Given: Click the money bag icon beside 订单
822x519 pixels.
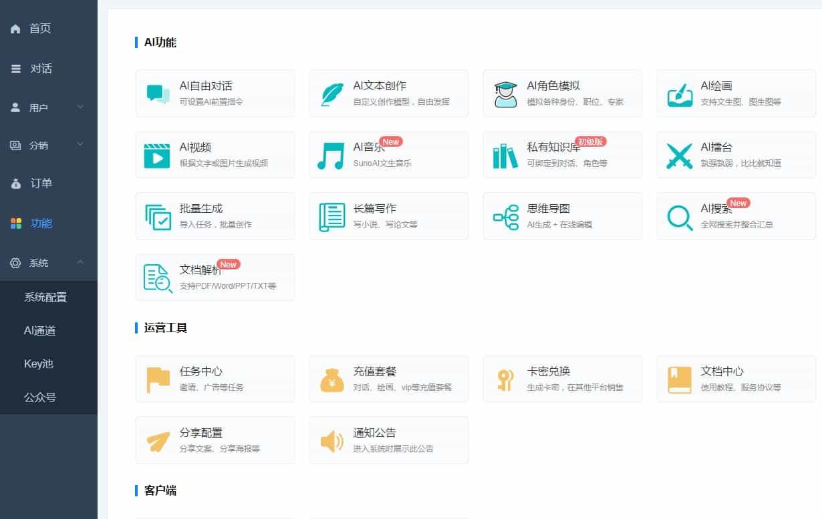Looking at the screenshot, I should [16, 183].
